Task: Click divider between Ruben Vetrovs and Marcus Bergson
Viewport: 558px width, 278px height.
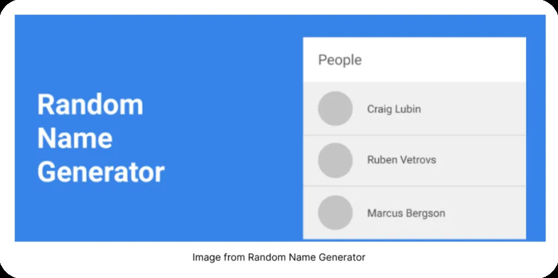Action: click(414, 186)
